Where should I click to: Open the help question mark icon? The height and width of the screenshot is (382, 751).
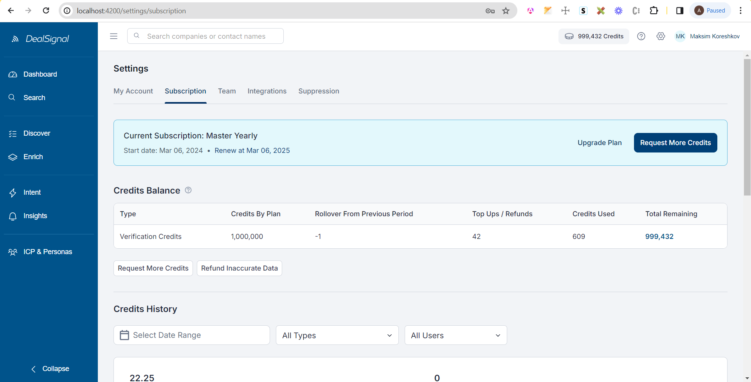(641, 36)
